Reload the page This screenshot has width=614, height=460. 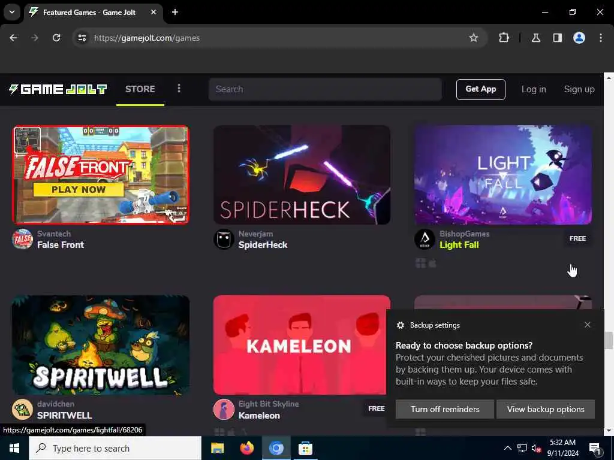56,38
